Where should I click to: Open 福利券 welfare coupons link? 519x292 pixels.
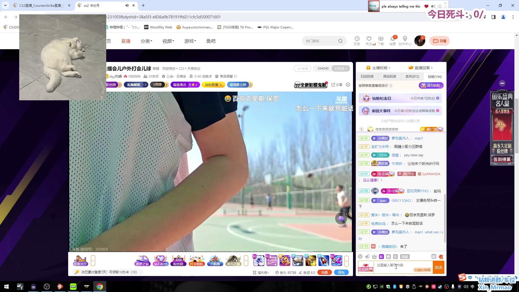(261, 273)
